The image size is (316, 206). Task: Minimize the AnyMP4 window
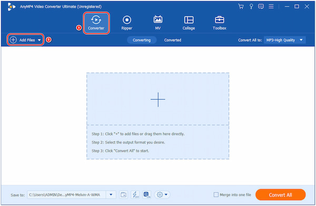pos(287,6)
